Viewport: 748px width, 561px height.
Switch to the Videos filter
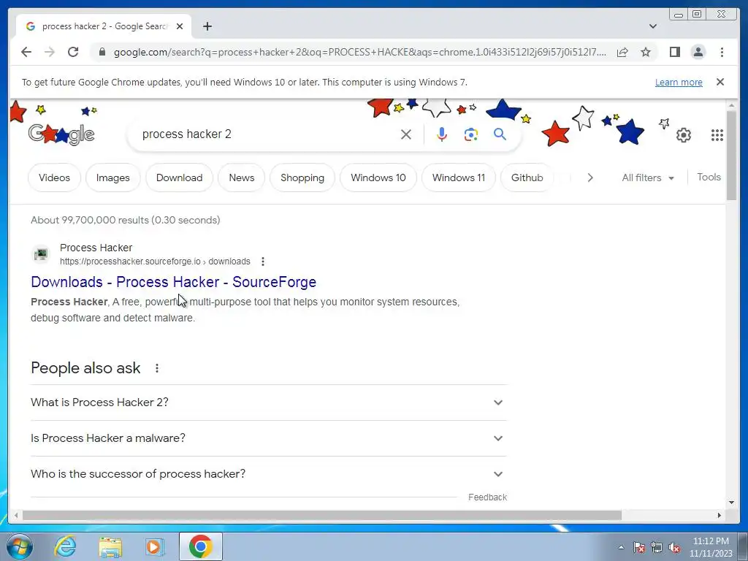pyautogui.click(x=54, y=178)
